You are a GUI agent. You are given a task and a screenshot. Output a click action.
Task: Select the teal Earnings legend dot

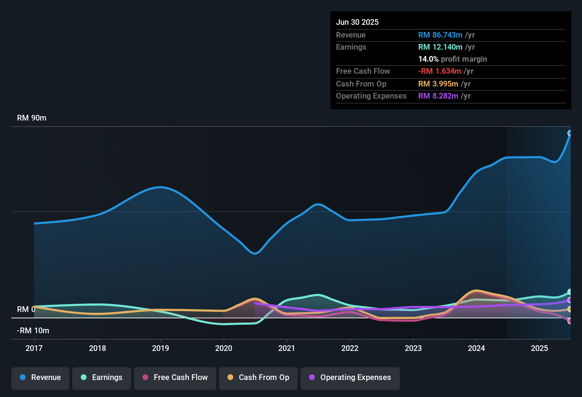tap(83, 378)
